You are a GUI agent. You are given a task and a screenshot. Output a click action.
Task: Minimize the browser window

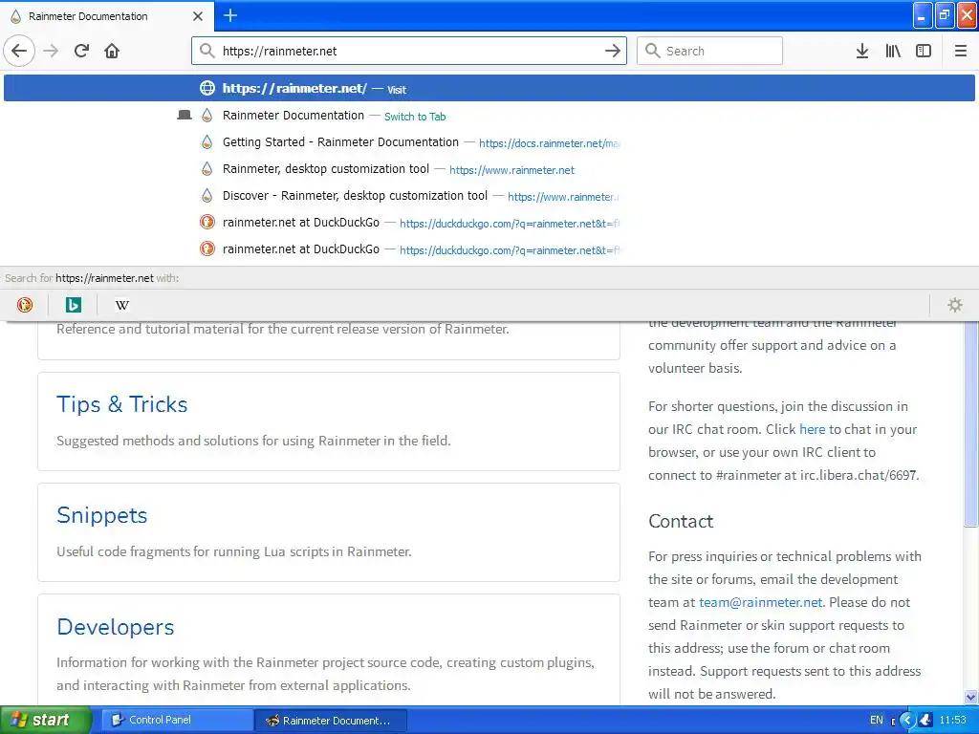coord(923,15)
